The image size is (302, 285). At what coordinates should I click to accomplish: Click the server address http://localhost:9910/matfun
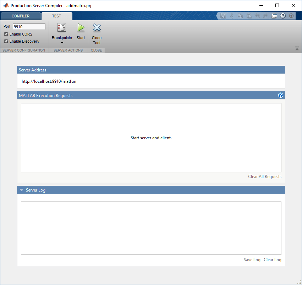coord(49,81)
